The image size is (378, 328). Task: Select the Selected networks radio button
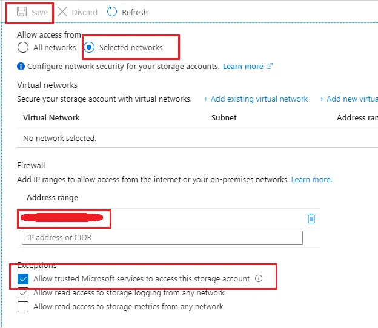point(89,47)
